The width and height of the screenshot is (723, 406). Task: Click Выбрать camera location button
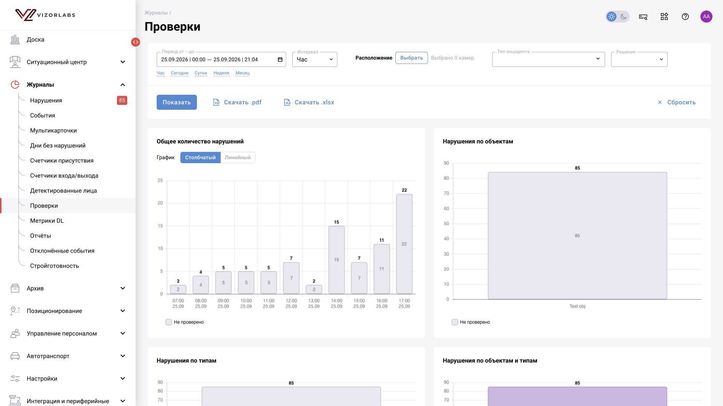[412, 58]
